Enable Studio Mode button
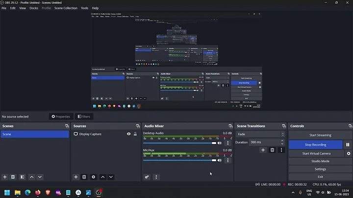 [x=320, y=161]
